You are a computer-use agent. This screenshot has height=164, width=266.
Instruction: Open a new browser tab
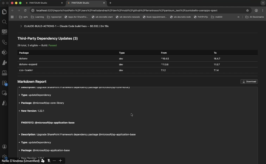click(x=110, y=3)
